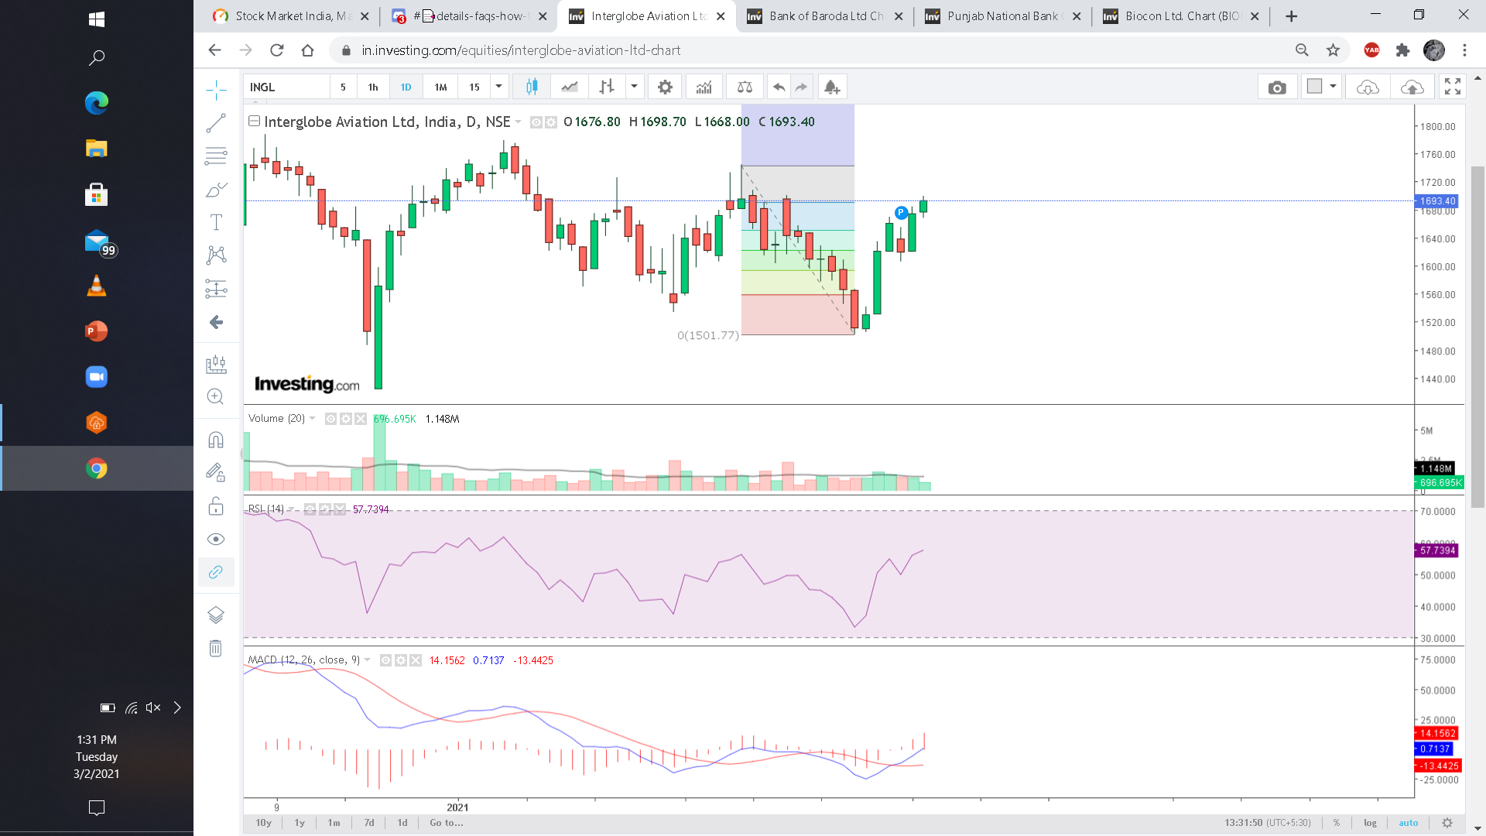Hide all drawing tools with eye icon
Image resolution: width=1486 pixels, height=836 pixels.
(216, 539)
